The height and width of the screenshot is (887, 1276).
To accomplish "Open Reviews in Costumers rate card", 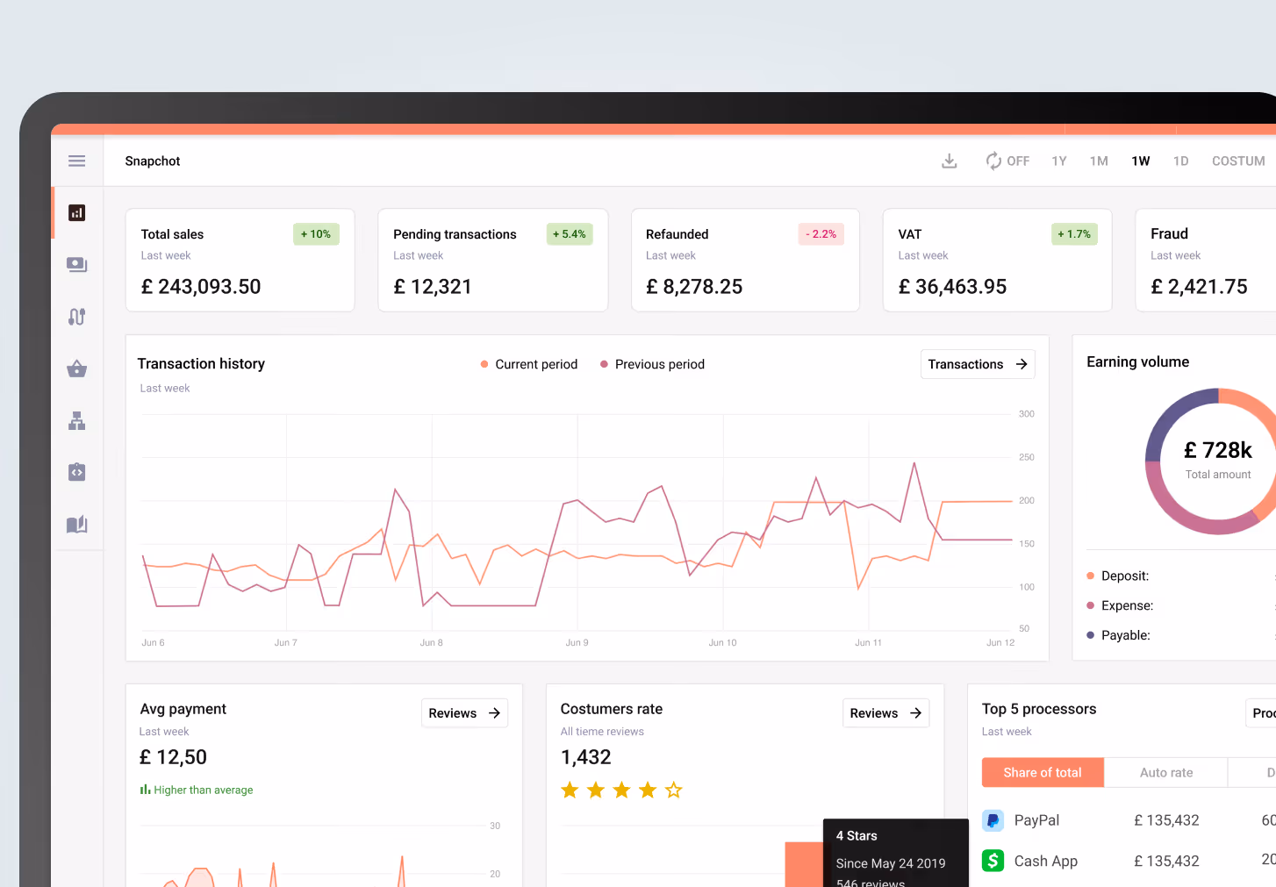I will 885,713.
